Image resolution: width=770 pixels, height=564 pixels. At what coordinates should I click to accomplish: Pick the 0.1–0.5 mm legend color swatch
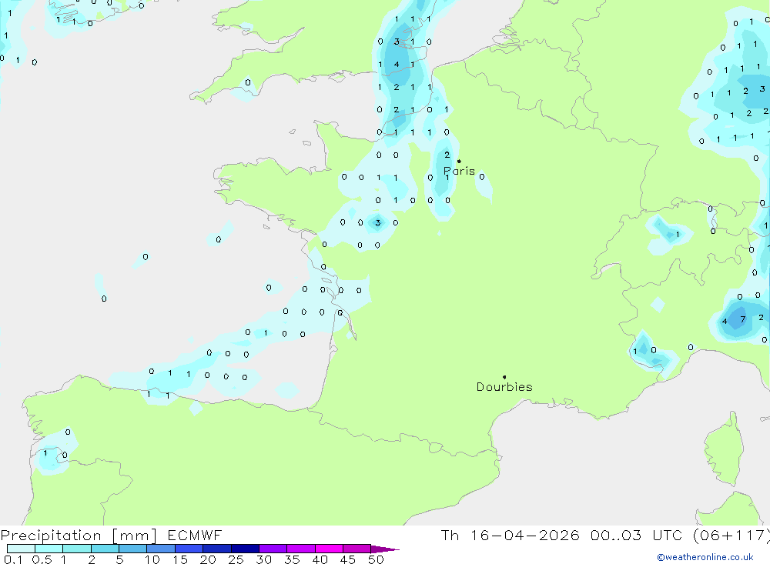[21, 549]
